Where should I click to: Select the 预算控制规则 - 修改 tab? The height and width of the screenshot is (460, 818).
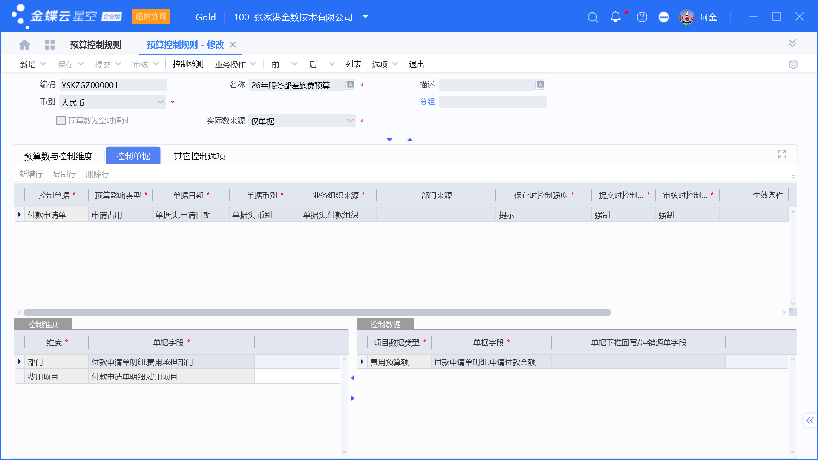(185, 45)
